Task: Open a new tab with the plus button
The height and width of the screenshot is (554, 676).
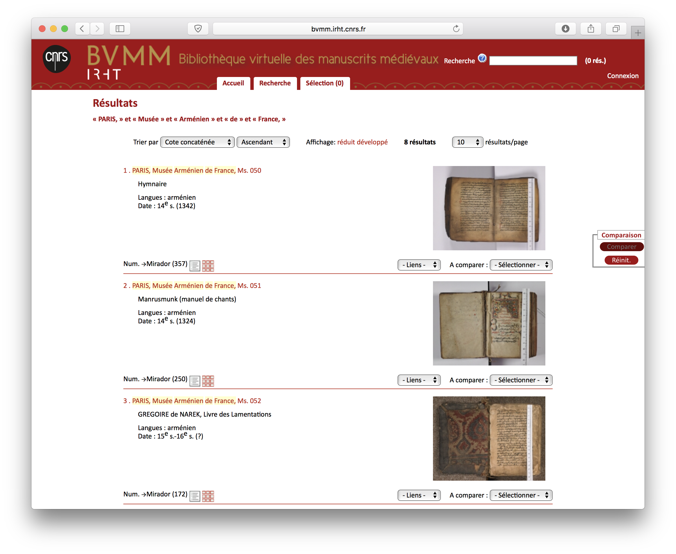Action: tap(638, 33)
